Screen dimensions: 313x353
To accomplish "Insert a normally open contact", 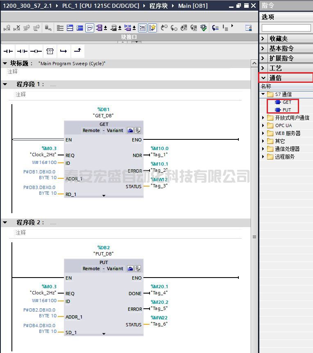I will 8,51.
